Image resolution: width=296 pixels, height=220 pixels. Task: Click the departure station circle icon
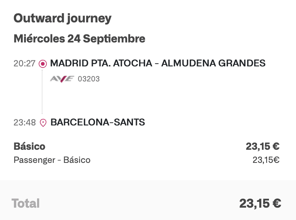pyautogui.click(x=43, y=64)
